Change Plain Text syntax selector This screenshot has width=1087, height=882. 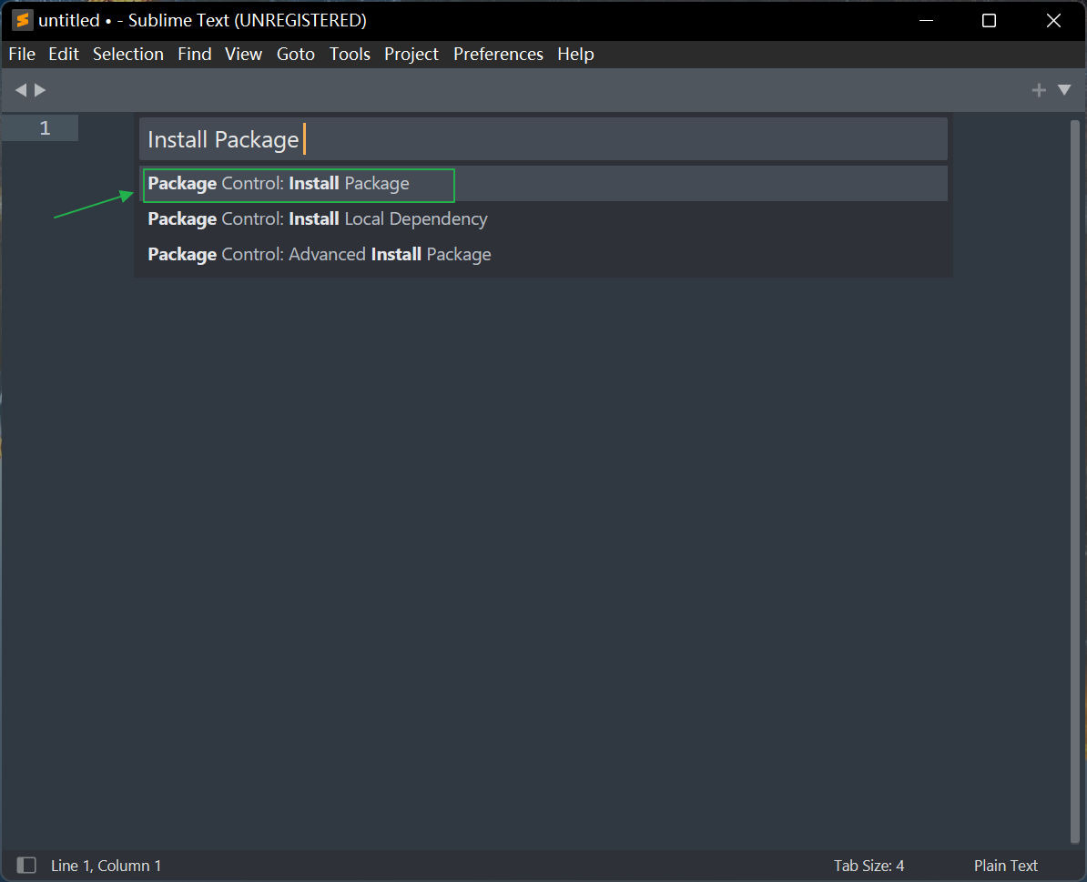click(x=1005, y=866)
